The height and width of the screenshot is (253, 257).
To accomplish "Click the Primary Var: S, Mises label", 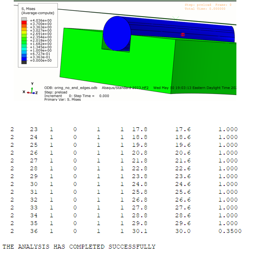I will 62,99.
